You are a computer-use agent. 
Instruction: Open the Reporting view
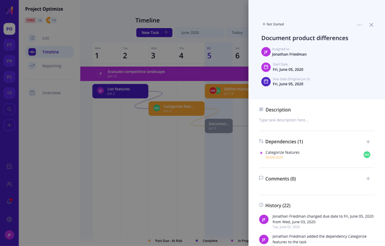click(x=51, y=66)
